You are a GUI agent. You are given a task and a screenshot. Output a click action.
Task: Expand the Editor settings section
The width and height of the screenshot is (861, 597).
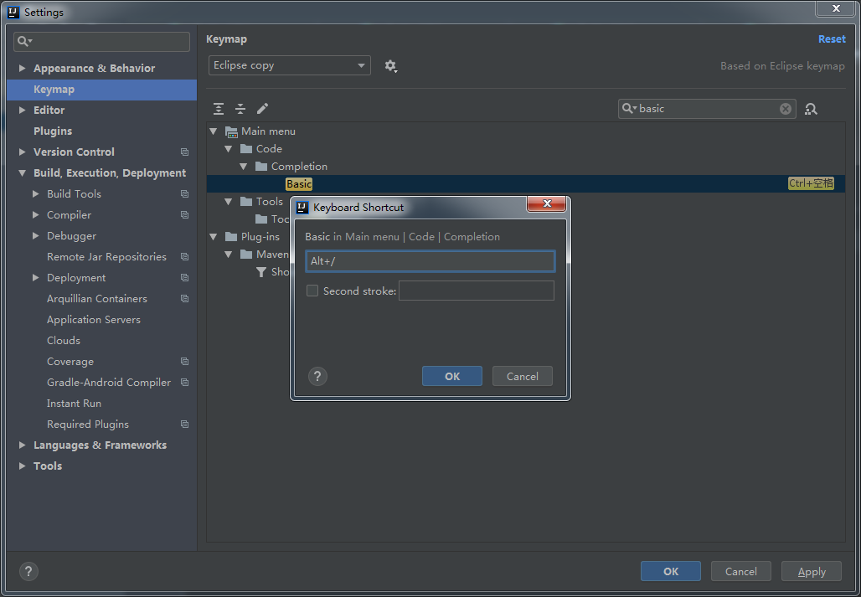(23, 111)
